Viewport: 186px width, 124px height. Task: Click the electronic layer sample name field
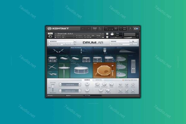70,91
